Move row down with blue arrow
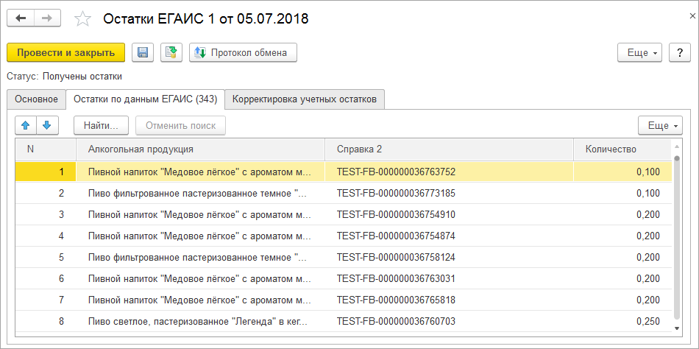 point(46,125)
